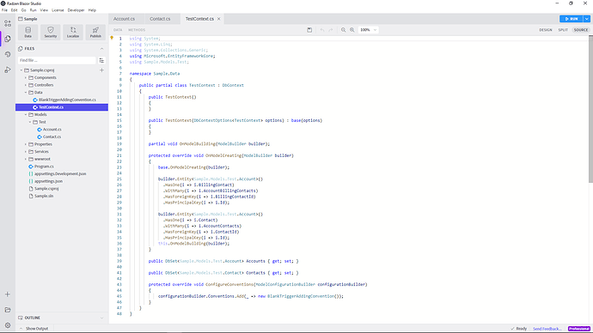Switch editor to Split view
Image resolution: width=593 pixels, height=333 pixels.
[x=563, y=30]
